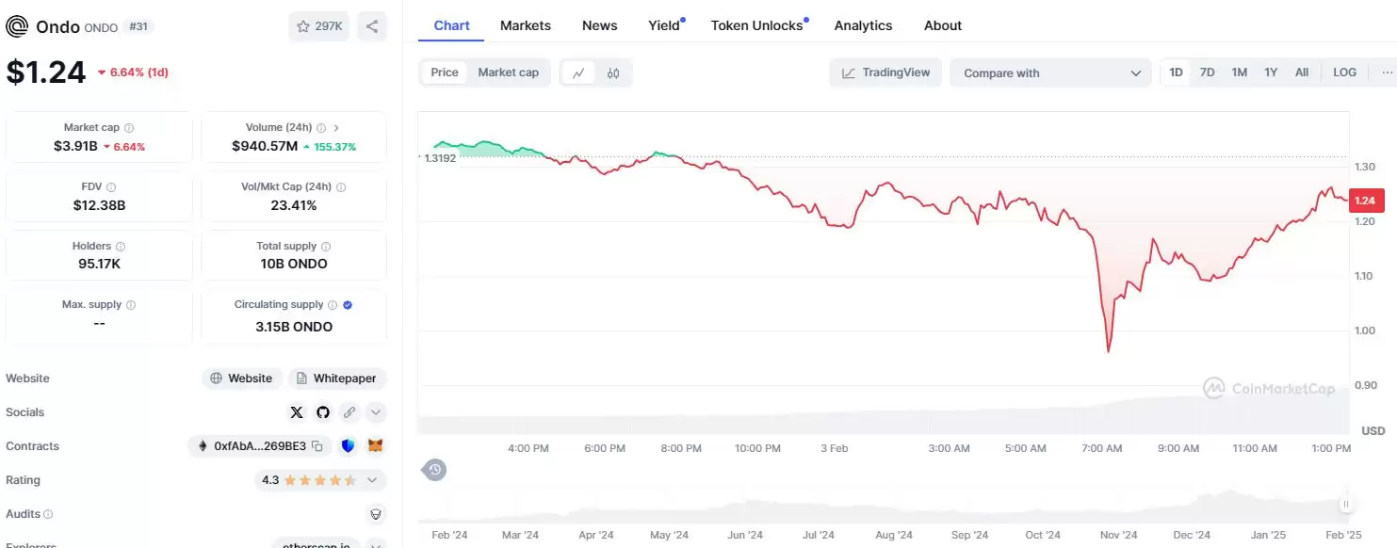Add Ondo to watchlist via star button
The height and width of the screenshot is (548, 1397).
pyautogui.click(x=319, y=26)
